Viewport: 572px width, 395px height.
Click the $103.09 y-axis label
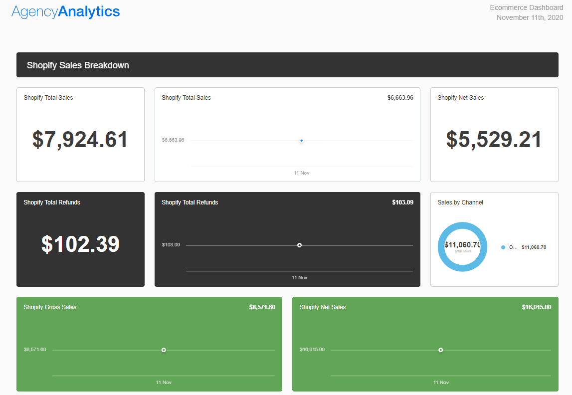point(171,245)
